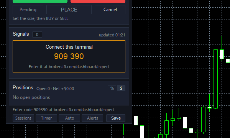Click 'Open 0 · Net +$0.00' summary
The image size is (230, 138).
coord(55,89)
